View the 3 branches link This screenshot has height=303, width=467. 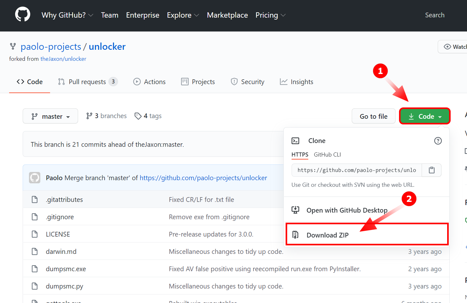[106, 116]
